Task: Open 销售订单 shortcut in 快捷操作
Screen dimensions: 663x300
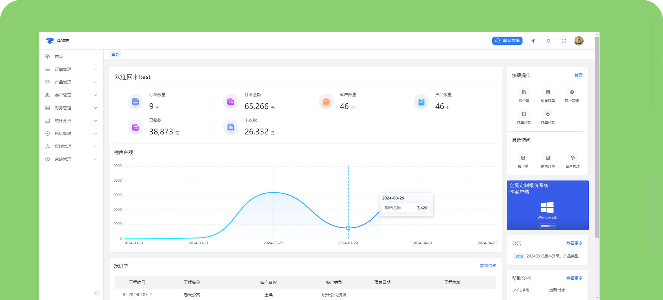Action: tap(548, 95)
